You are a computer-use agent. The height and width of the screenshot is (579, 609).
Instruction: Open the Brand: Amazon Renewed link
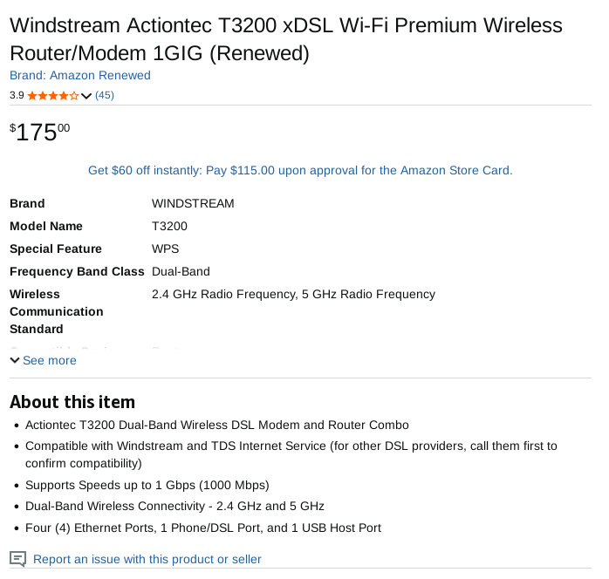click(80, 75)
